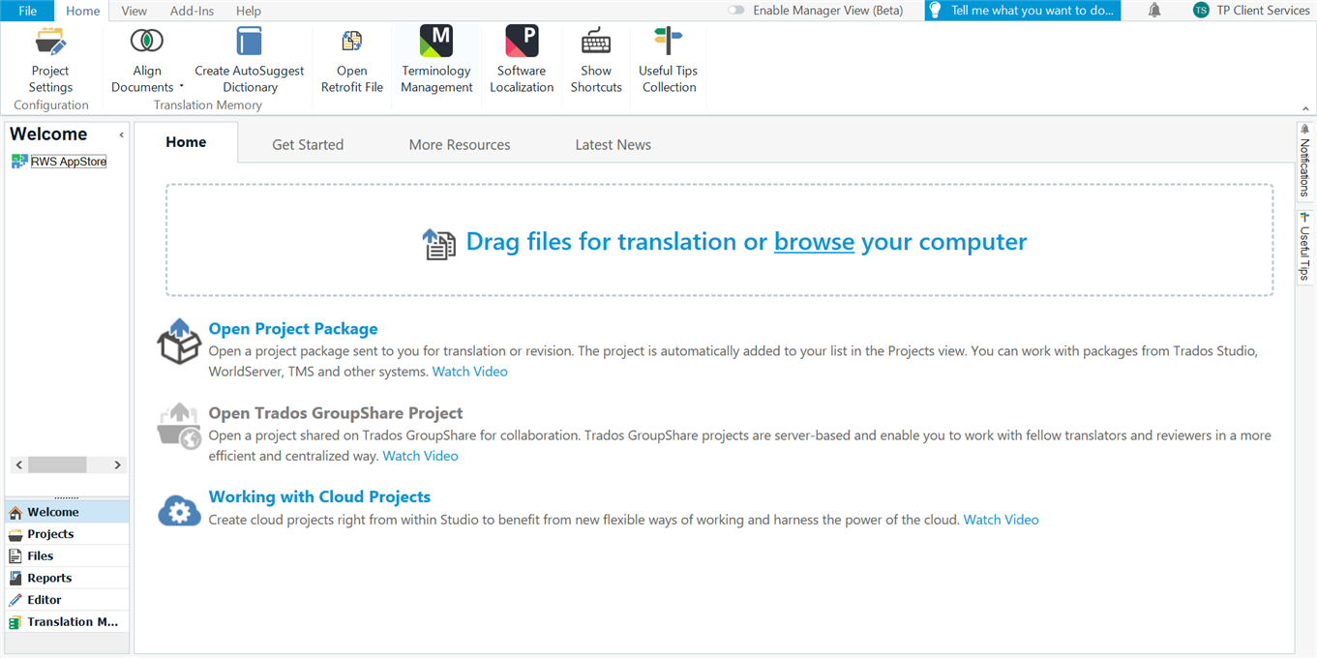Viewport: 1317px width, 658px height.
Task: Watch Video for Trados GroupShare Project
Action: [x=420, y=456]
